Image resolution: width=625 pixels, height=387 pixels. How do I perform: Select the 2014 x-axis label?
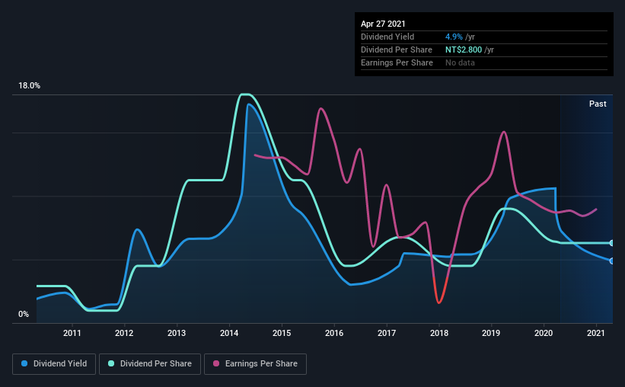(229, 333)
